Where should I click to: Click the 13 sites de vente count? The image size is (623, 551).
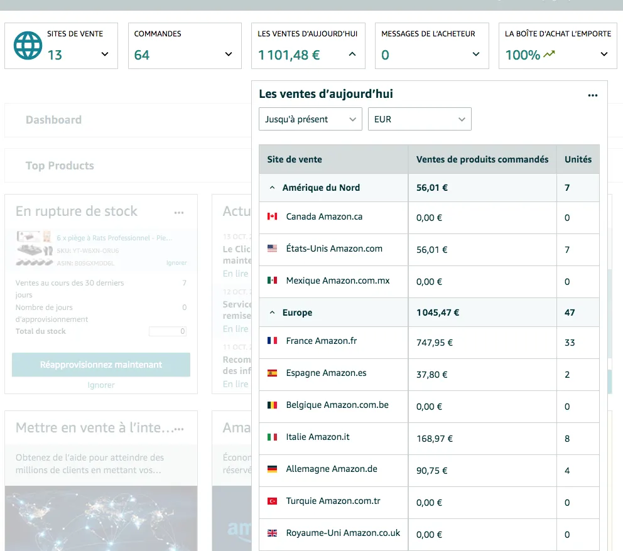[x=55, y=55]
